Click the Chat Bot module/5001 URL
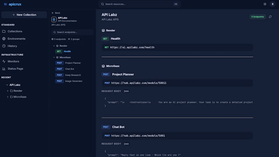Screen dimensions: 279x157 pyautogui.click(x=138, y=136)
